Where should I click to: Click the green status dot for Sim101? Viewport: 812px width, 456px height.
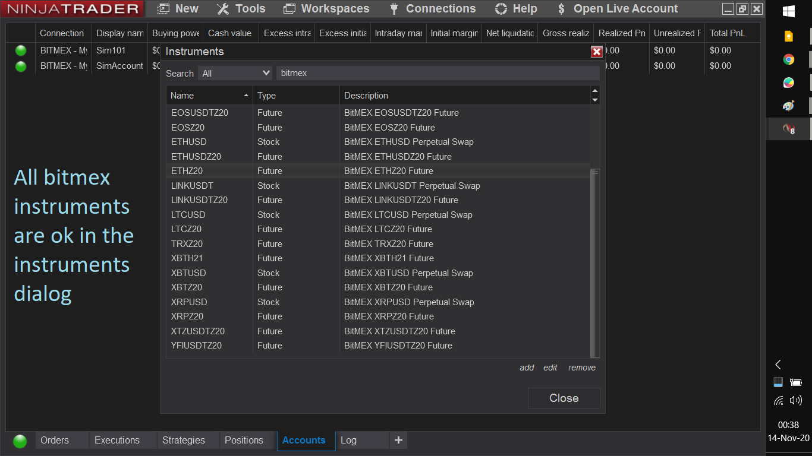click(x=21, y=51)
